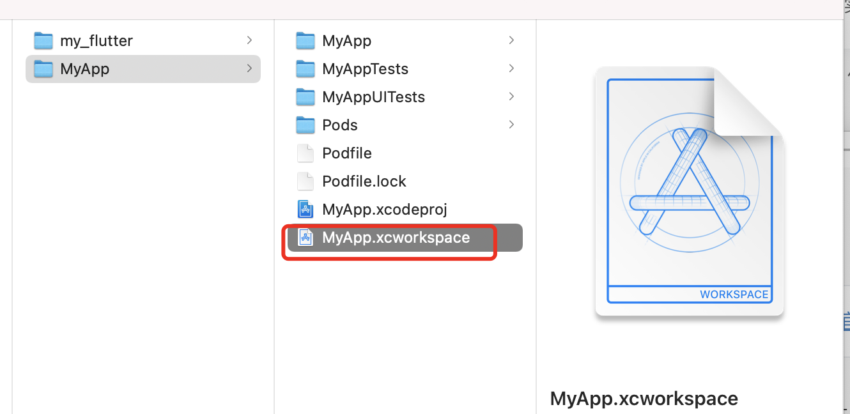Select the MyApp.xcodeproj file name
Image resolution: width=850 pixels, height=414 pixels.
point(385,210)
